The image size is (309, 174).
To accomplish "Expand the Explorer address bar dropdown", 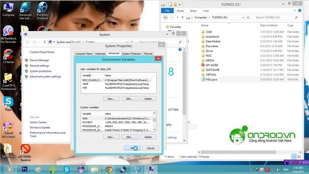I will coord(243,17).
